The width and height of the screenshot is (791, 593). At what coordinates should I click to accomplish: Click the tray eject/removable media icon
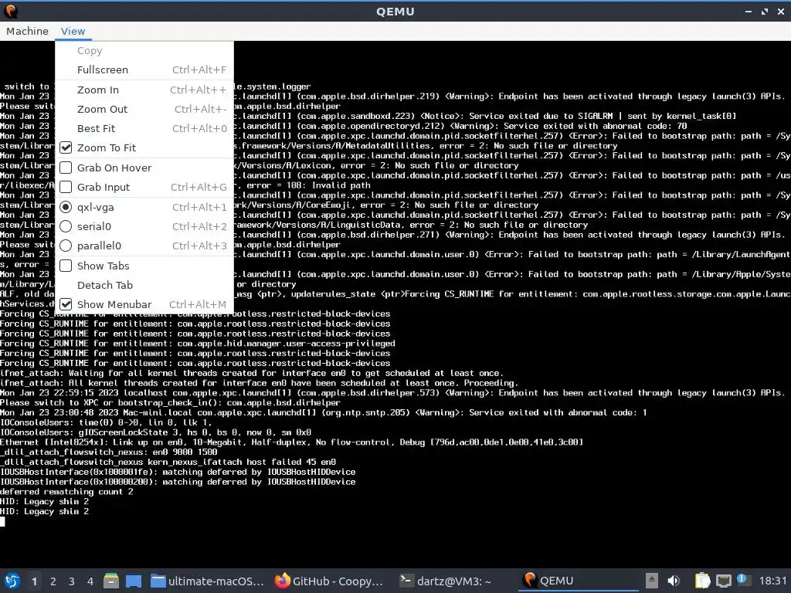pyautogui.click(x=652, y=581)
